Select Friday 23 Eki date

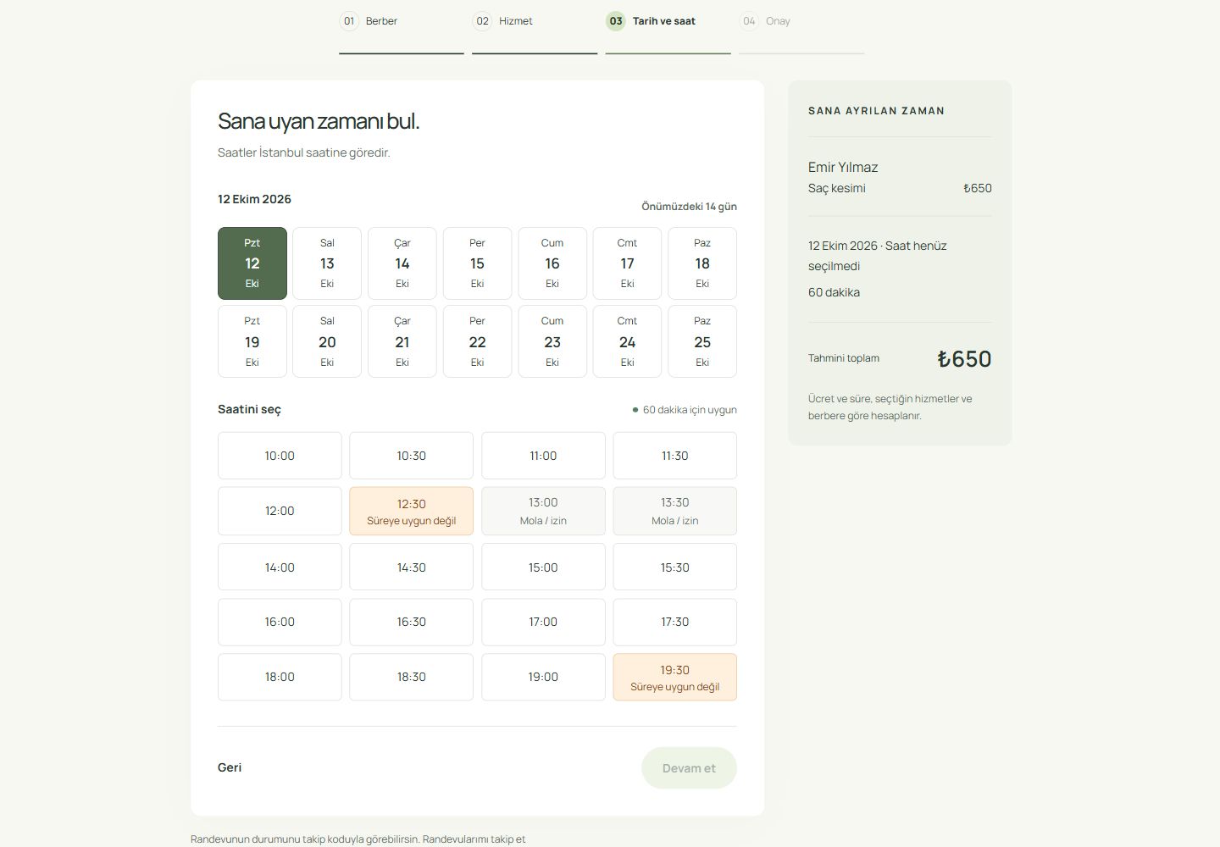tap(552, 341)
